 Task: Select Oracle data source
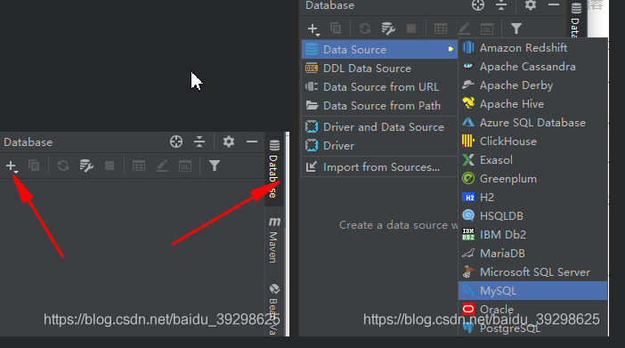(x=533, y=310)
